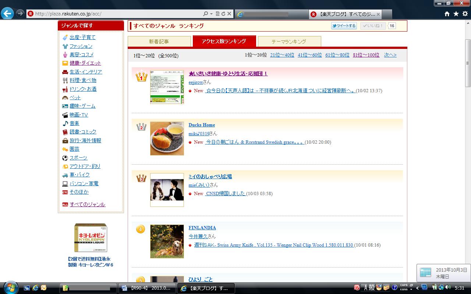This screenshot has width=471, height=294.
Task: Switch to the 新着記事 tab
Action: point(159,42)
